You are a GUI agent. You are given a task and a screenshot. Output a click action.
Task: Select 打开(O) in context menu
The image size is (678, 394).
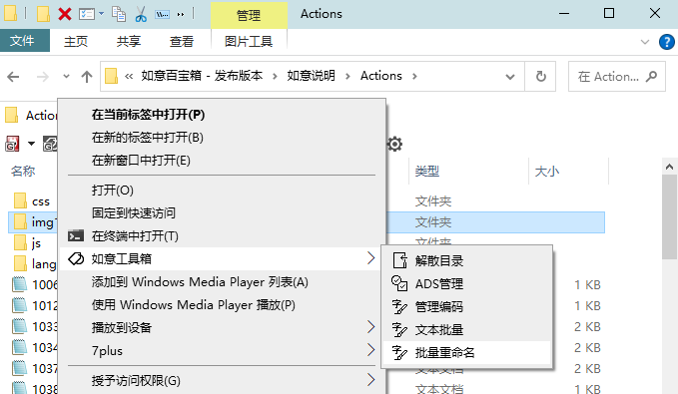(x=222, y=191)
